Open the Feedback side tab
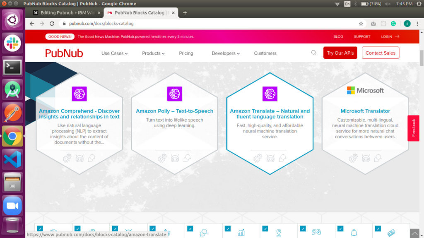This screenshot has width=424, height=238. [x=414, y=128]
